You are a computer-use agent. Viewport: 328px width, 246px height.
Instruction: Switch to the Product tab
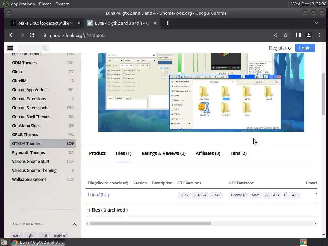pos(97,153)
